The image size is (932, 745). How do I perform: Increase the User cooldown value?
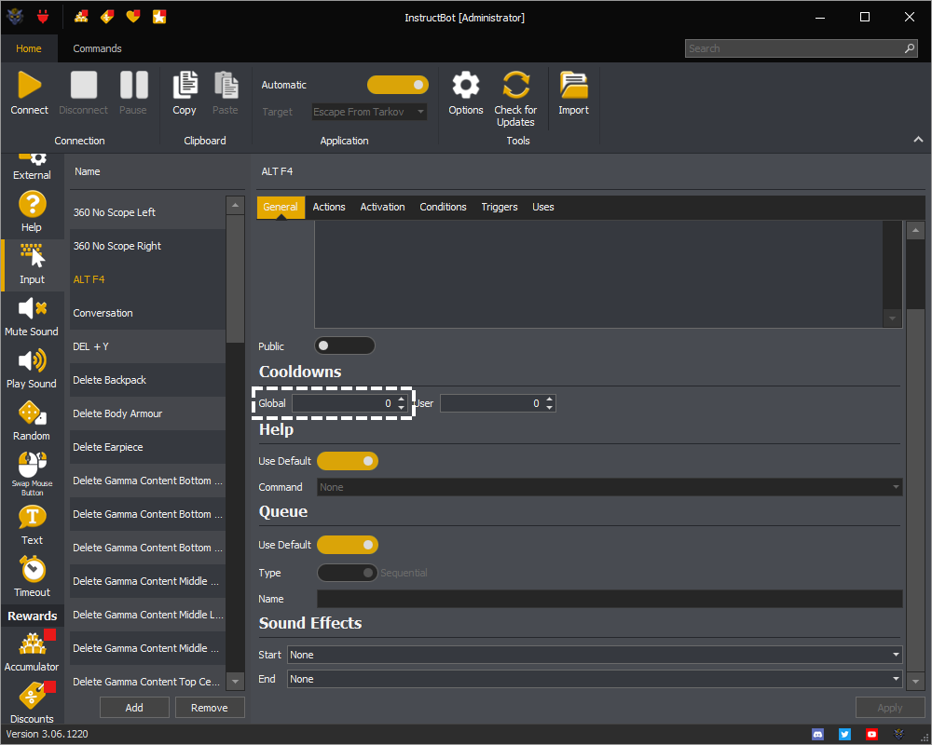tap(550, 399)
